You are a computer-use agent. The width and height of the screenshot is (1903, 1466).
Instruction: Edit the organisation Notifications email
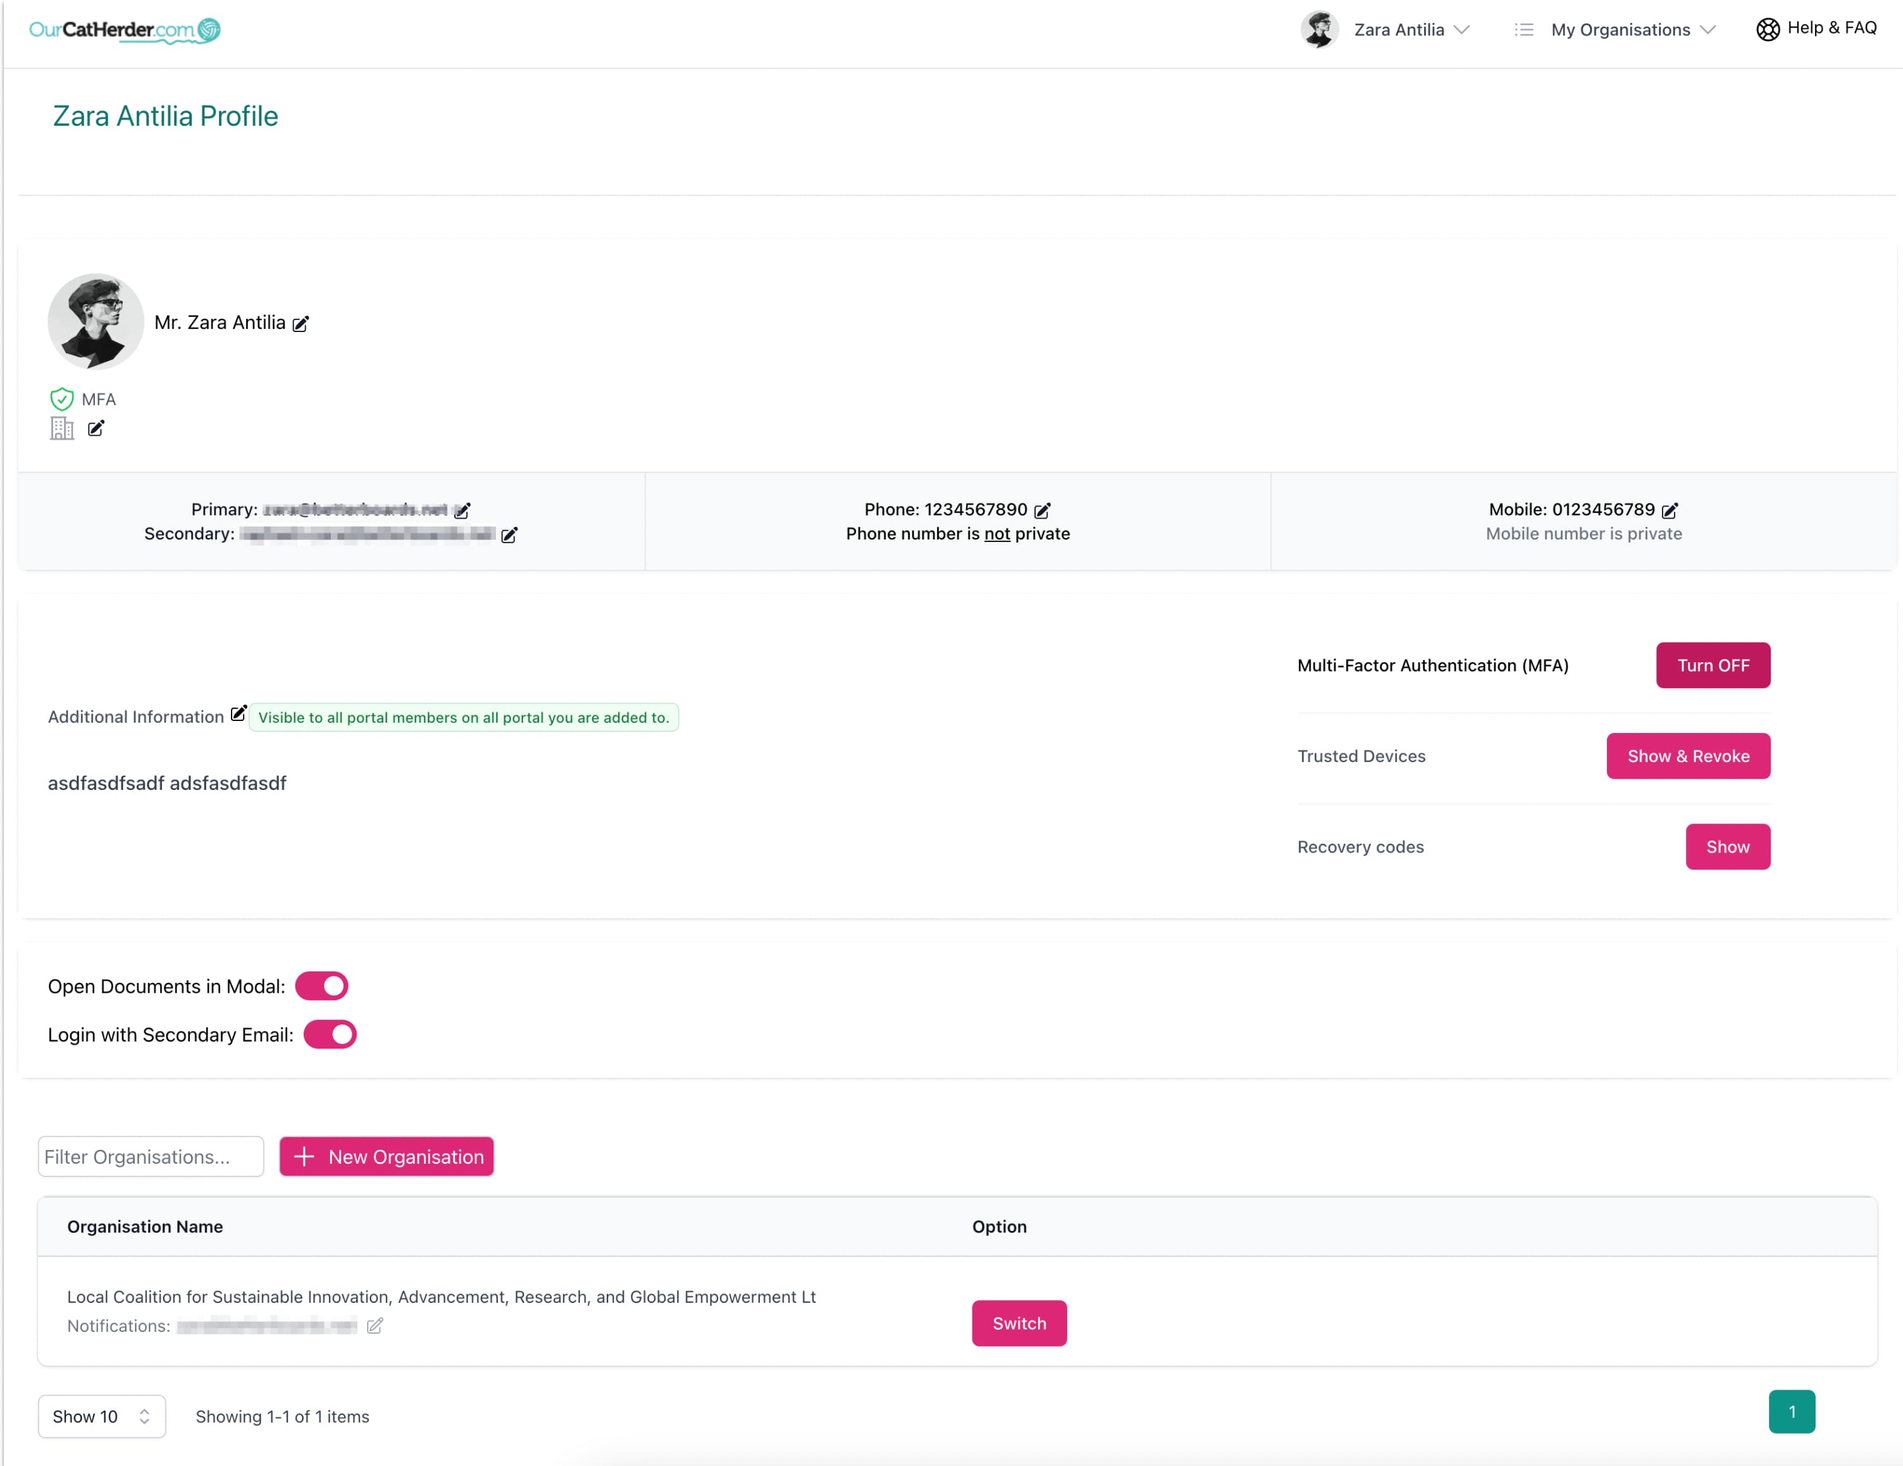(x=375, y=1326)
